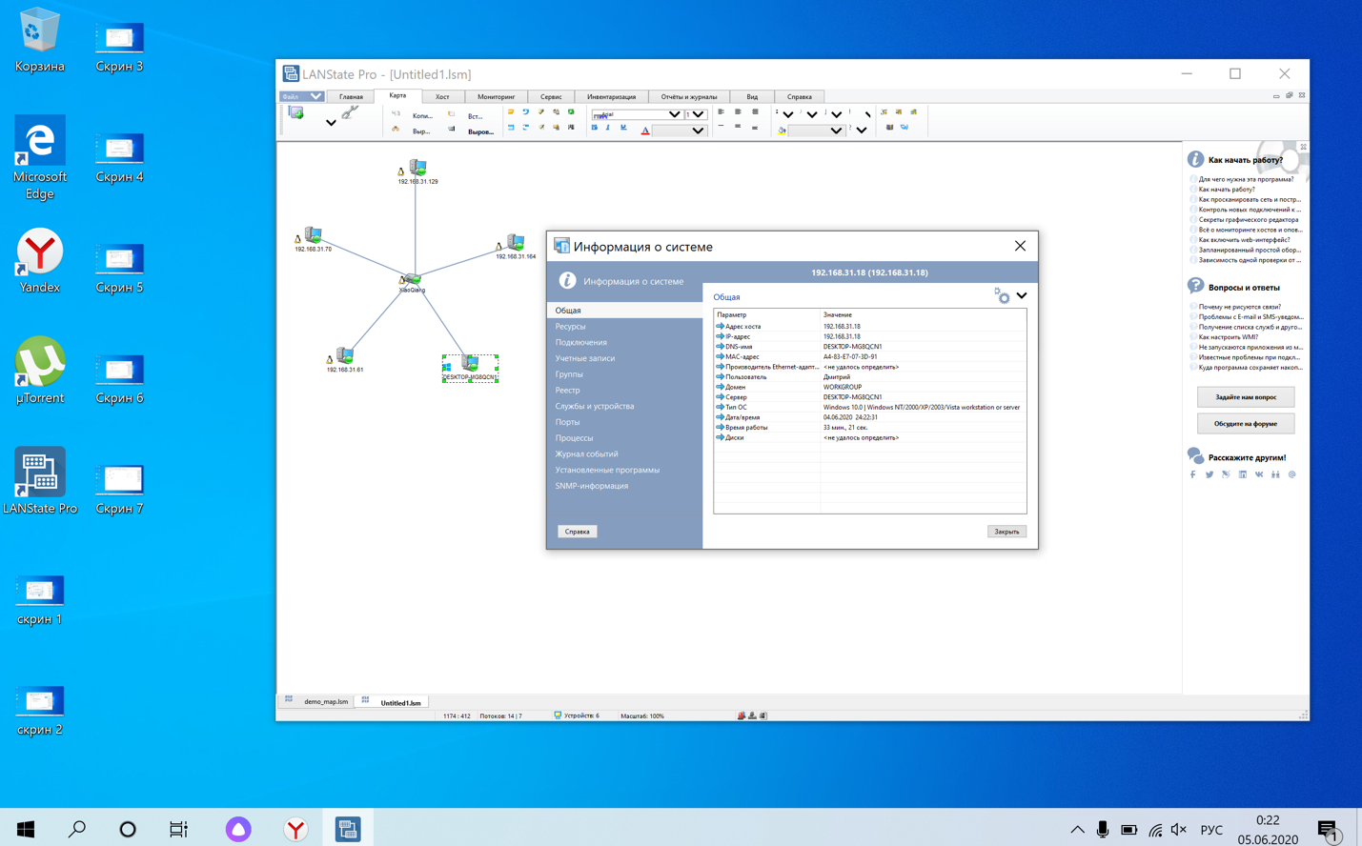Expand the font color dropdown
The height and width of the screenshot is (846, 1362).
pos(699,131)
